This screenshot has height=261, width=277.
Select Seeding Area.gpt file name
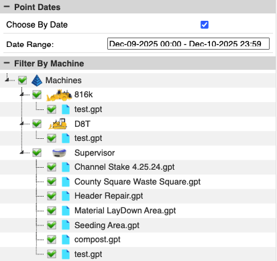point(107,225)
